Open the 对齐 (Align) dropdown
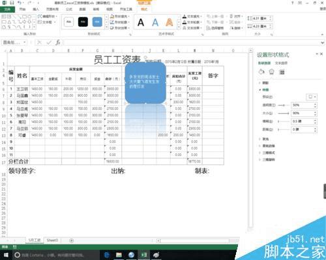The width and height of the screenshot is (326, 260). [x=236, y=16]
